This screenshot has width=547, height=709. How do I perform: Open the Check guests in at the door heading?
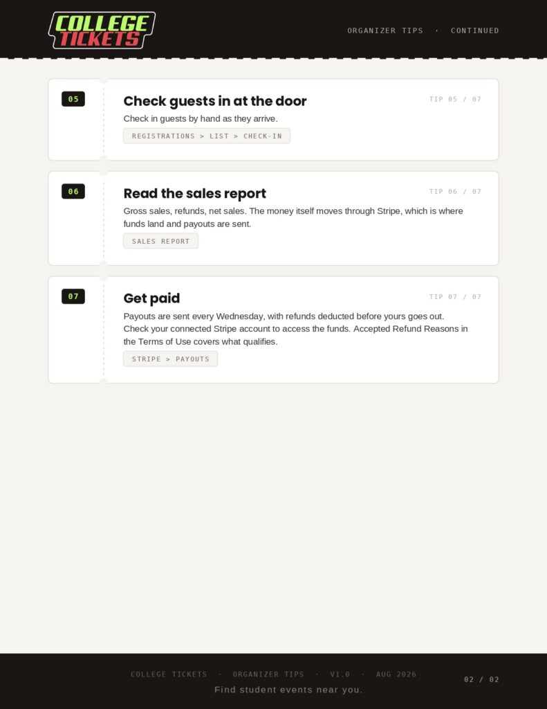(215, 101)
